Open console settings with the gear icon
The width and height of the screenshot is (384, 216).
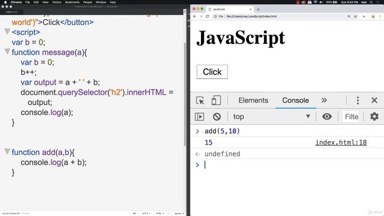[x=374, y=116]
